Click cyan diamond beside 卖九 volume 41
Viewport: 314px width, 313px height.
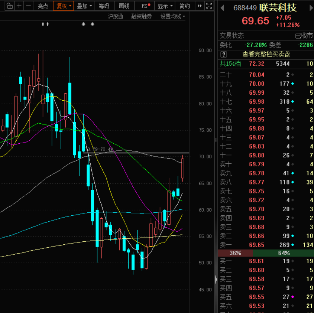[292, 173]
